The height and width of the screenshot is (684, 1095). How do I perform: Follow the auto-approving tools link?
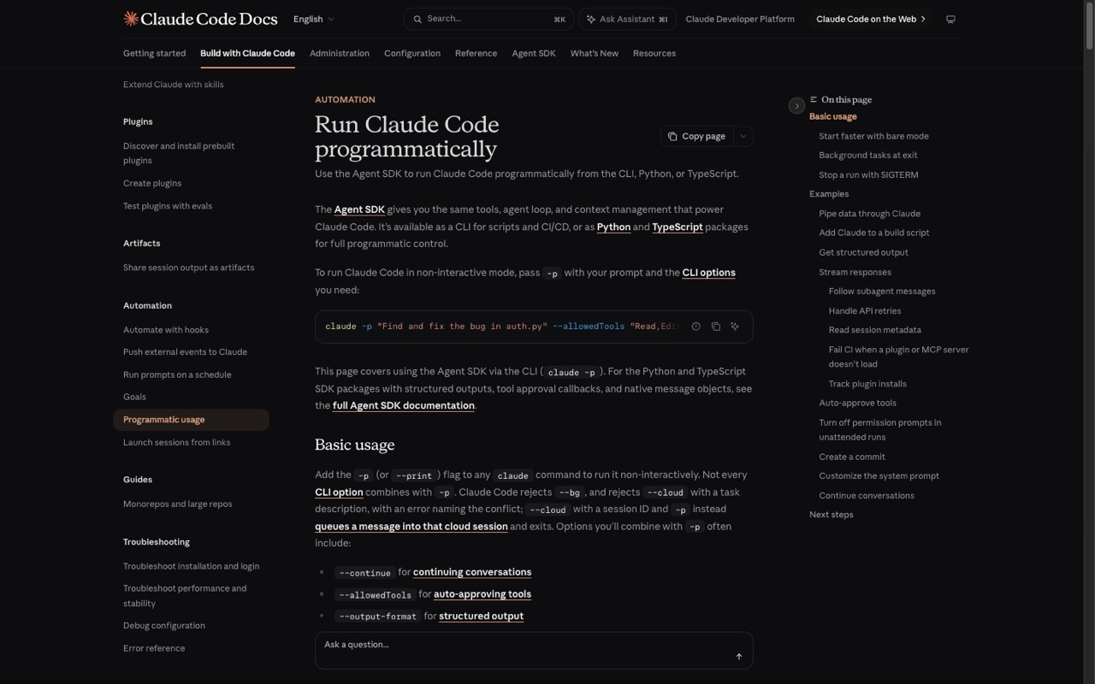coord(482,594)
